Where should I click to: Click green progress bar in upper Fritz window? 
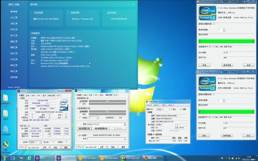point(226,41)
